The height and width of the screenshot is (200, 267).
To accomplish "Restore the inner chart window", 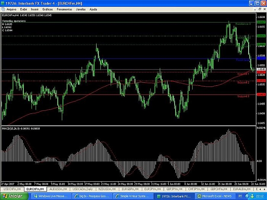I will coord(259,9).
